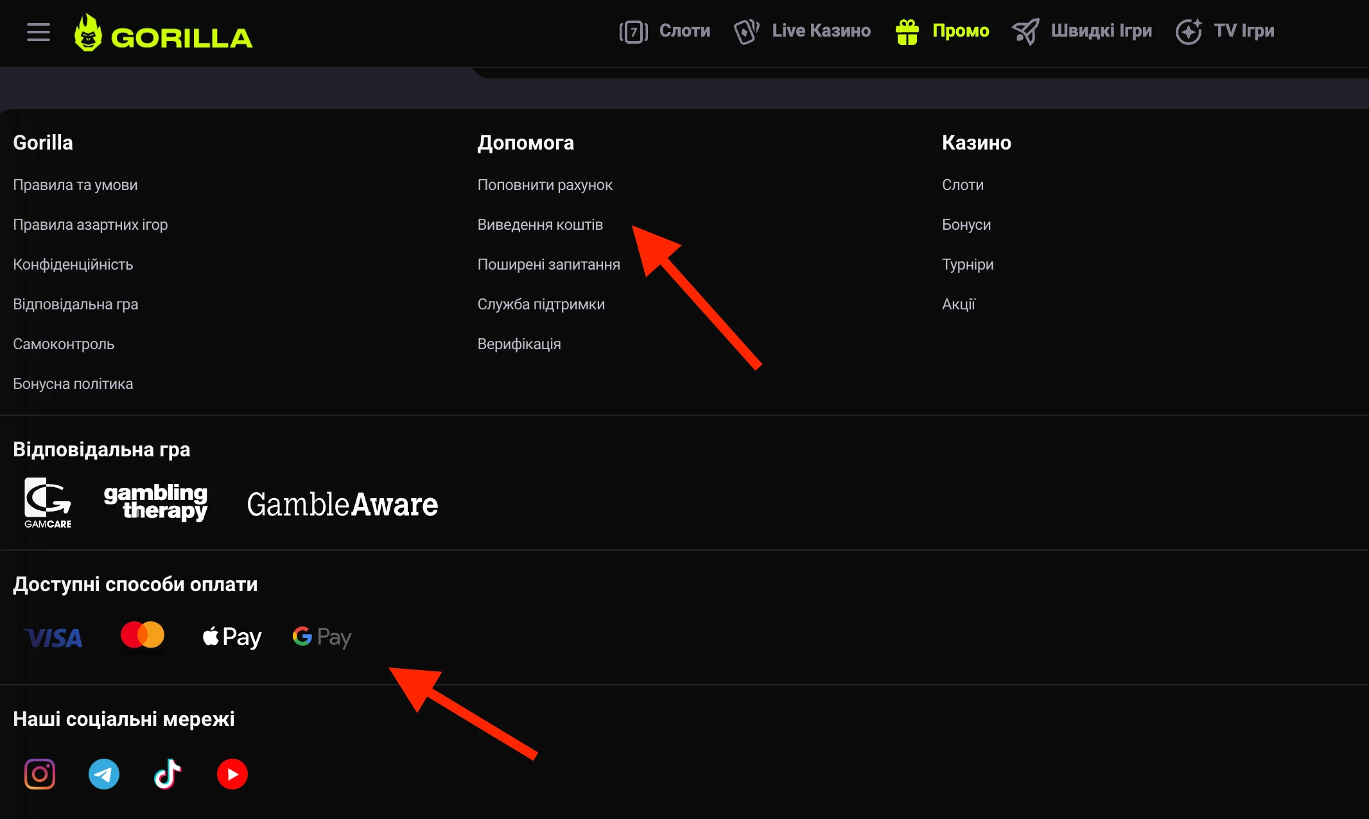Go to the Турніри link

[968, 264]
